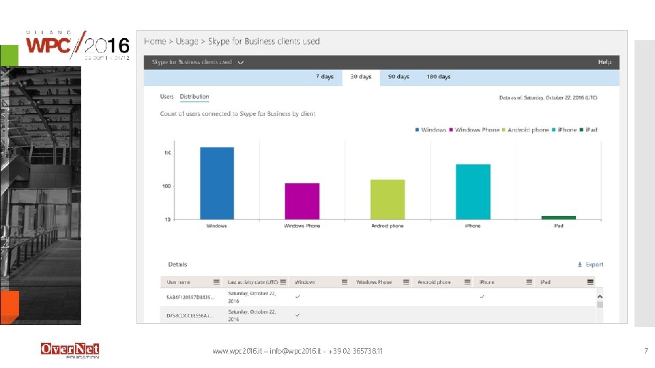
Task: Select user row 5A84F120557D8435
Action: (x=377, y=297)
